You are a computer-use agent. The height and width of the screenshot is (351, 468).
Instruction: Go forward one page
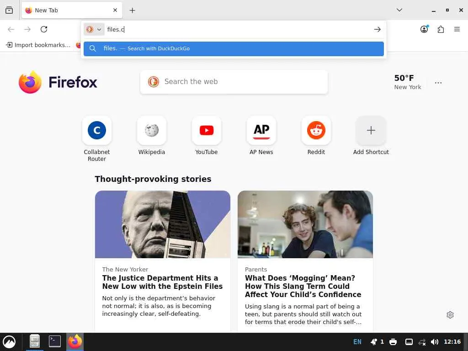[x=27, y=29]
